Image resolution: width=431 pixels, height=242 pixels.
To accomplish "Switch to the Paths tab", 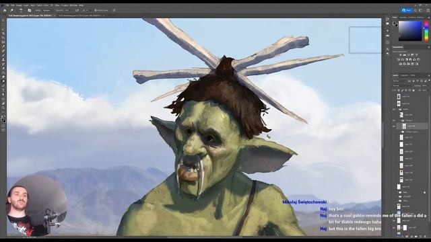I will [413, 75].
